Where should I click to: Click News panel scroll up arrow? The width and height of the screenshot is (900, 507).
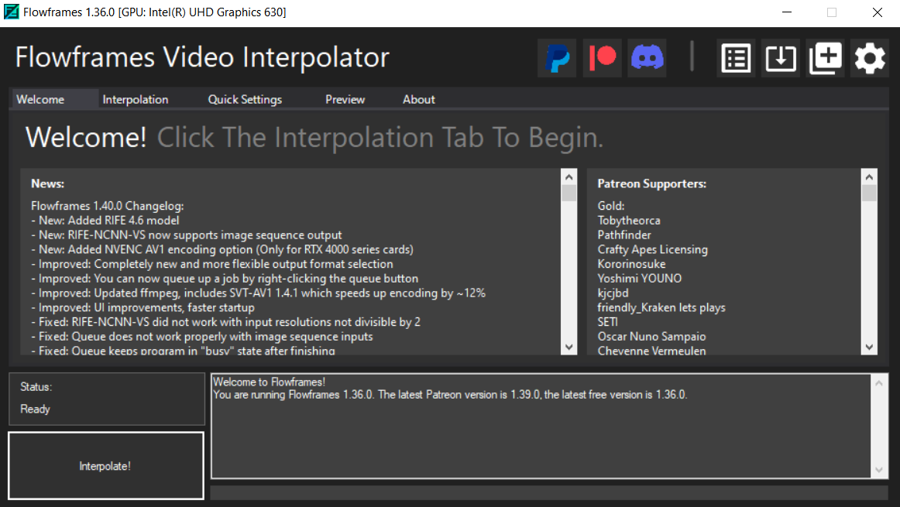coord(569,176)
